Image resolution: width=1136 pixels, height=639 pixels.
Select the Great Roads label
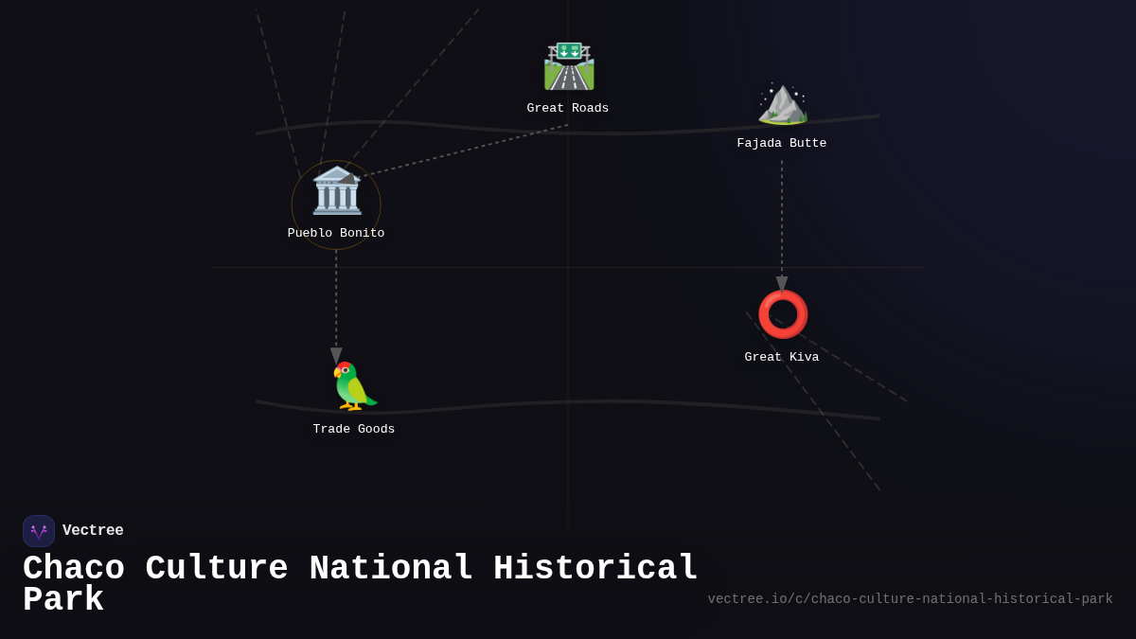pos(568,107)
